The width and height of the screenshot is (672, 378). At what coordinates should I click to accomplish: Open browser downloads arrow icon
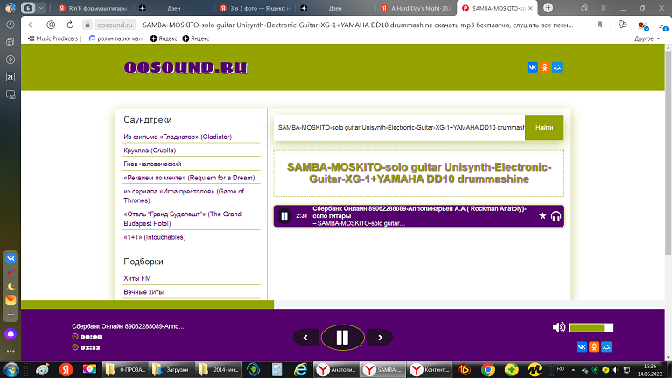click(662, 25)
